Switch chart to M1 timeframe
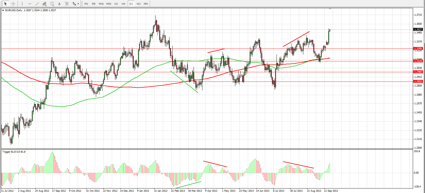425x193 pixels. pos(86,4)
